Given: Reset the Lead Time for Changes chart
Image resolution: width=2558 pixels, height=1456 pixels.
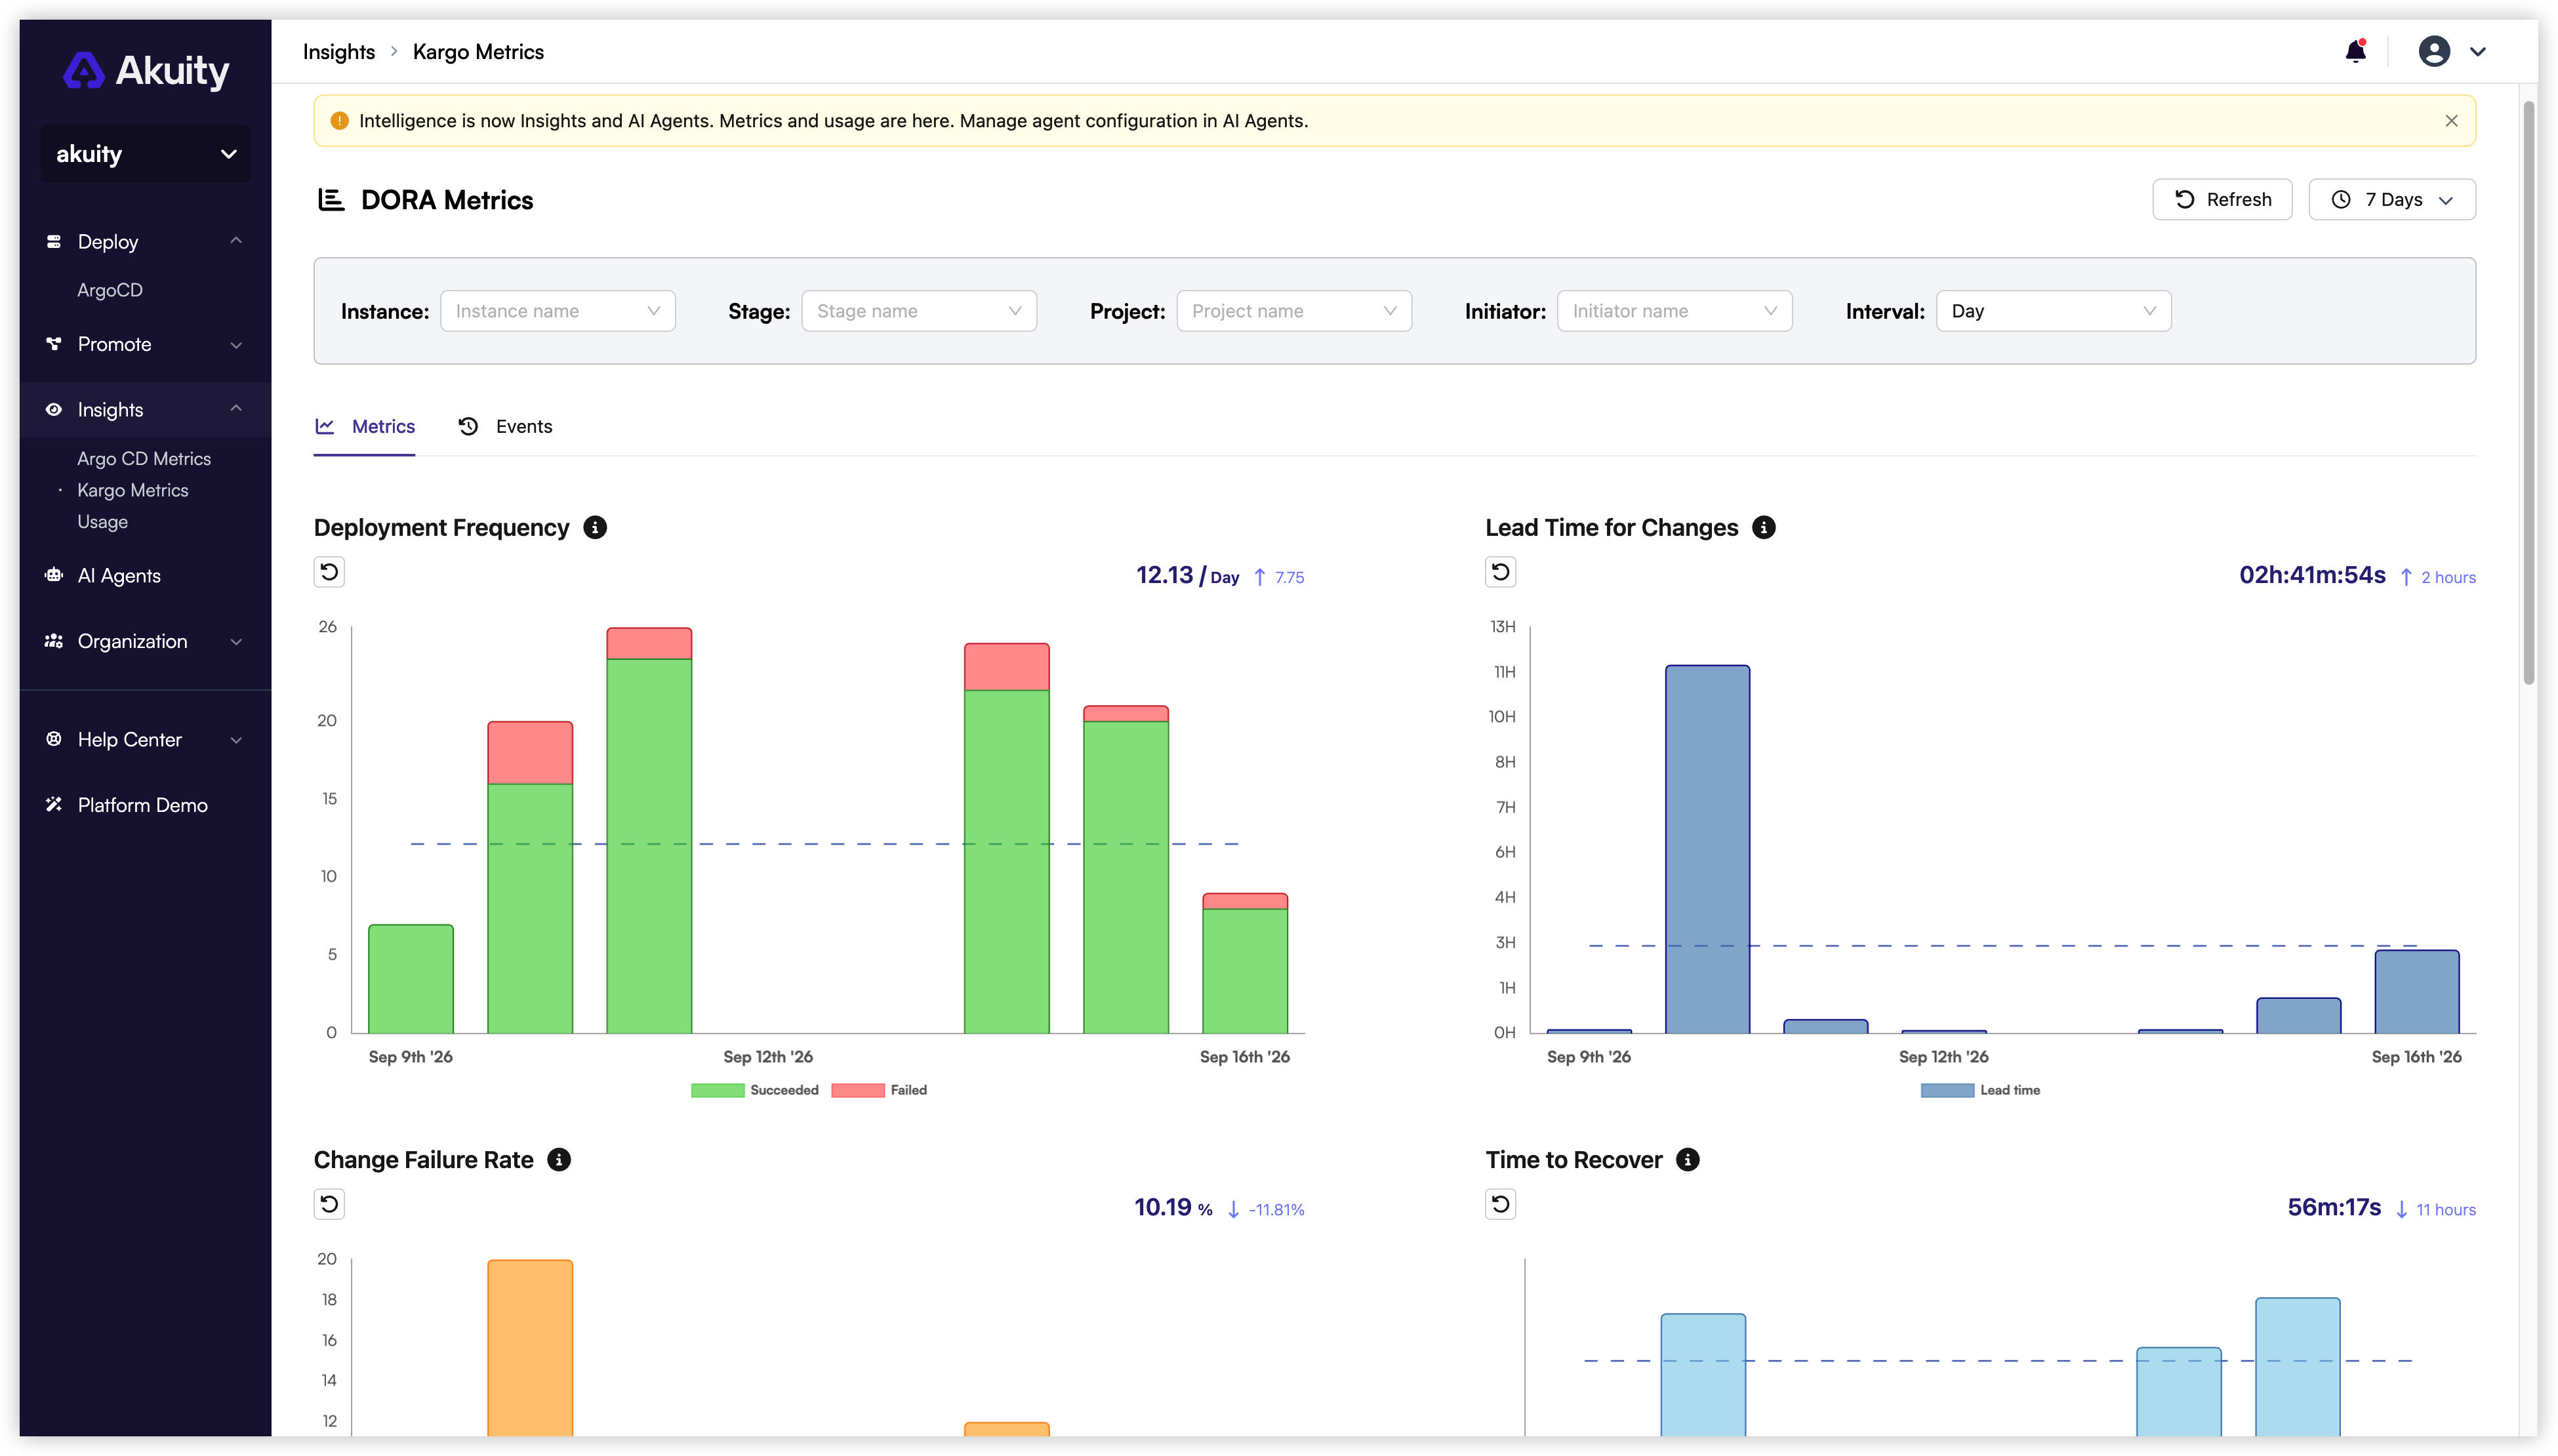Looking at the screenshot, I should [x=1500, y=572].
